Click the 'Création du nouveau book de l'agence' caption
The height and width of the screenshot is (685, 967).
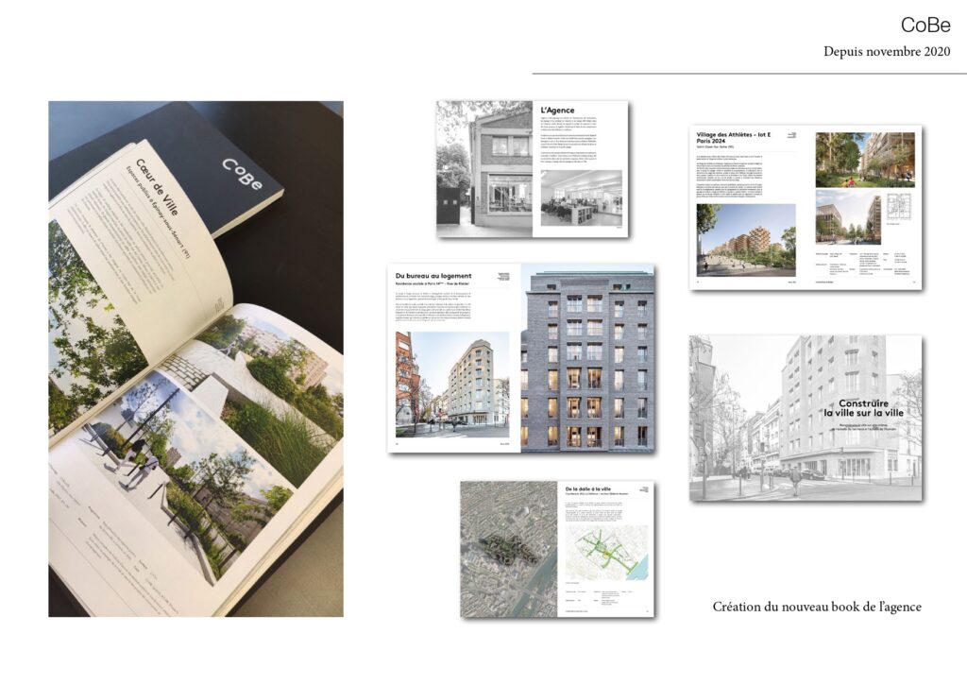[x=816, y=607]
